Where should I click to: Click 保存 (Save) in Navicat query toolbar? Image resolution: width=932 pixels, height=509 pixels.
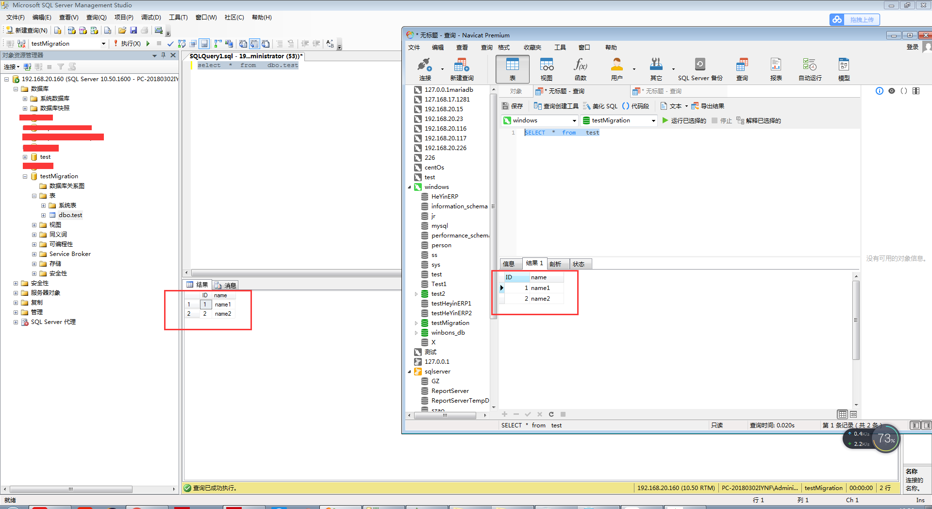pos(512,106)
